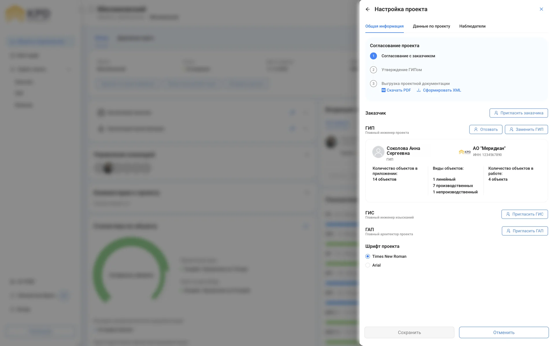The width and height of the screenshot is (555, 346).
Task: Click the text 1 непроизводственный
Action: coord(455,192)
